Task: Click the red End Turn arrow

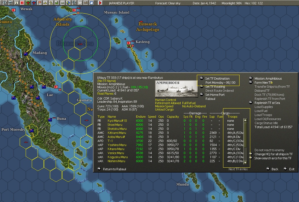Action: click(100, 3)
